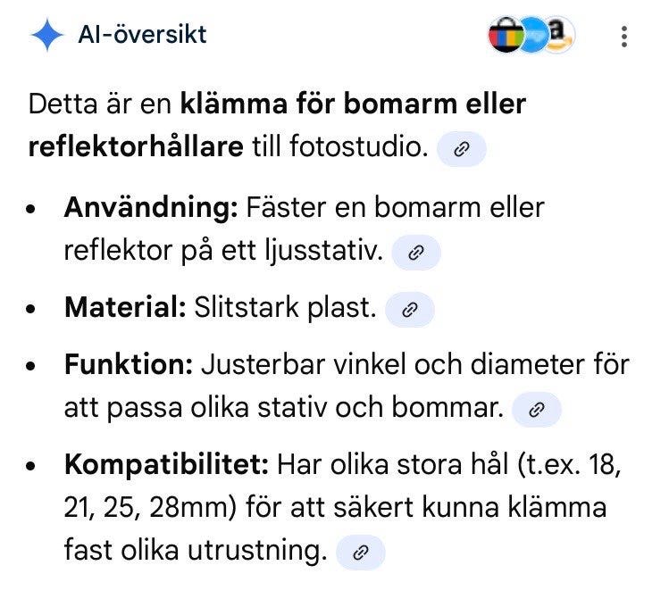Open source link after "på ett ljusstativ."
Screen dimensions: 669x607
tap(415, 253)
